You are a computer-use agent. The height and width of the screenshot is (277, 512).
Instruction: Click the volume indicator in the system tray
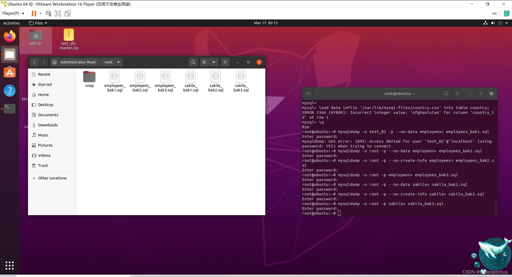(x=493, y=23)
